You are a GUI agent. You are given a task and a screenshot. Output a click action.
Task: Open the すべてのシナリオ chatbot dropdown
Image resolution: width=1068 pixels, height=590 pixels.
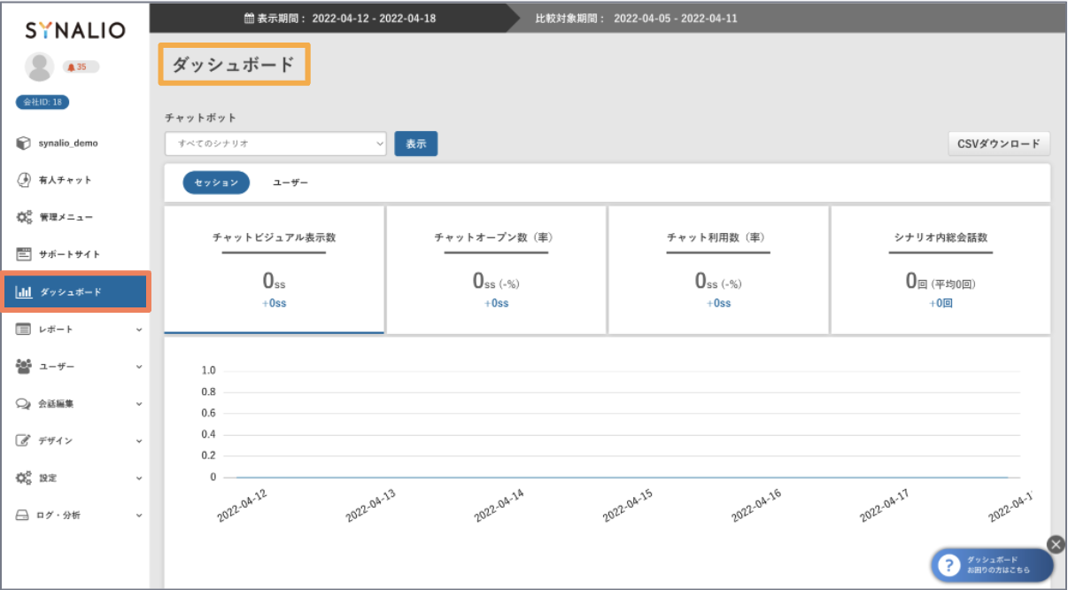pyautogui.click(x=275, y=144)
